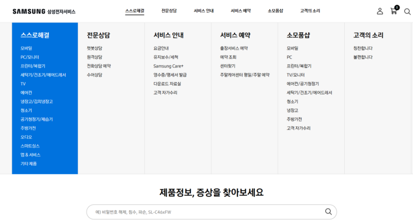Image resolution: width=413 pixels, height=222 pixels.
Task: Open 청소기 under 소모품샵
Action: (x=293, y=101)
